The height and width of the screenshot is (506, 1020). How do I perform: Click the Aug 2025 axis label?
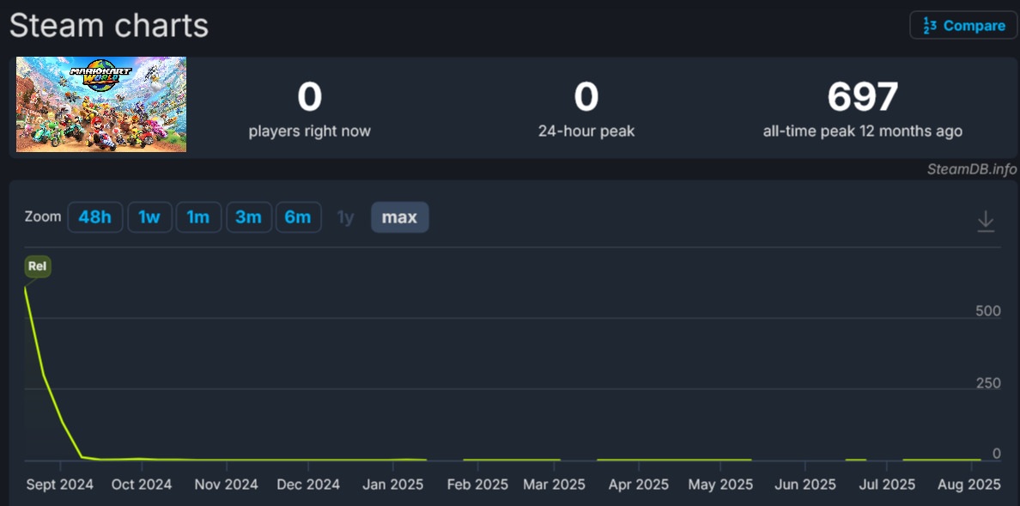coord(970,485)
